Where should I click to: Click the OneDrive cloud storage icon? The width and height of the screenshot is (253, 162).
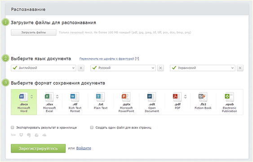pyautogui.click(x=44, y=135)
